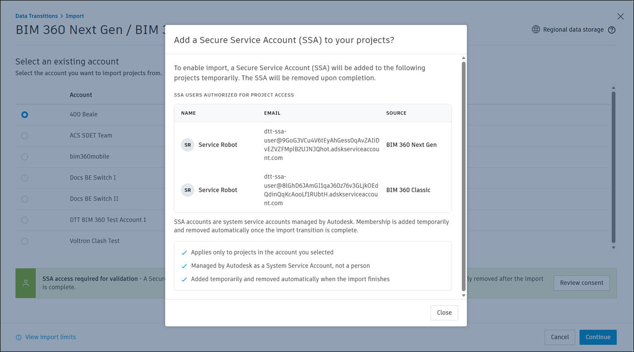Screen dimensions: 634x352
Task: Close the SSA consent dialog
Action: (444, 312)
